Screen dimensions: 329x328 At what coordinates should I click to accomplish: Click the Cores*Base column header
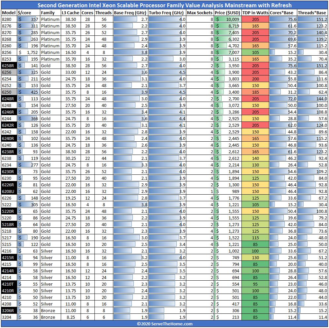(x=283, y=13)
